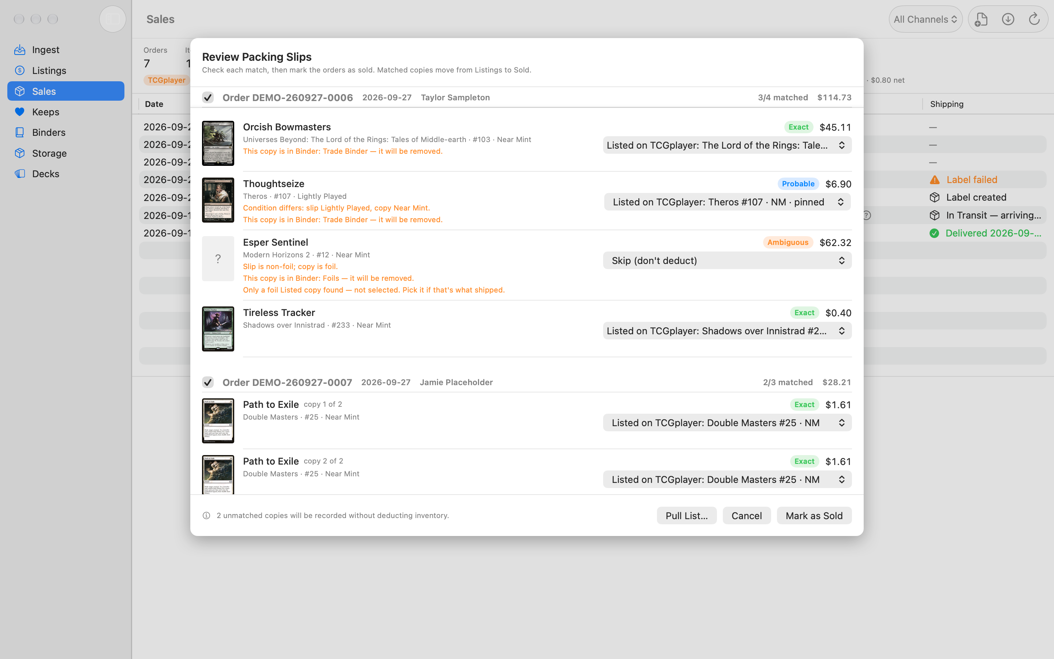Click Thoughtseize card thumbnail
This screenshot has width=1054, height=659.
point(218,200)
